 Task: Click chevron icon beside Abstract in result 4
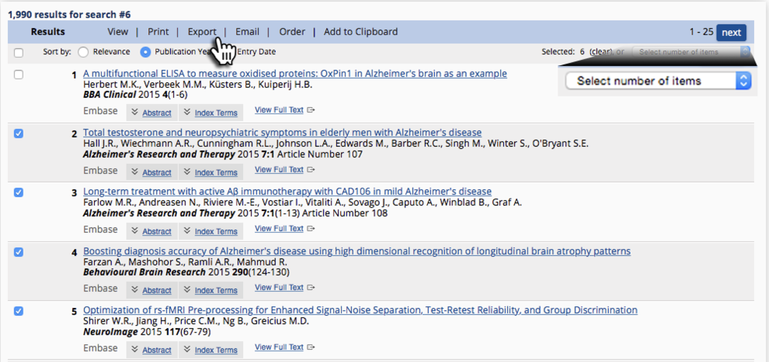tap(135, 290)
